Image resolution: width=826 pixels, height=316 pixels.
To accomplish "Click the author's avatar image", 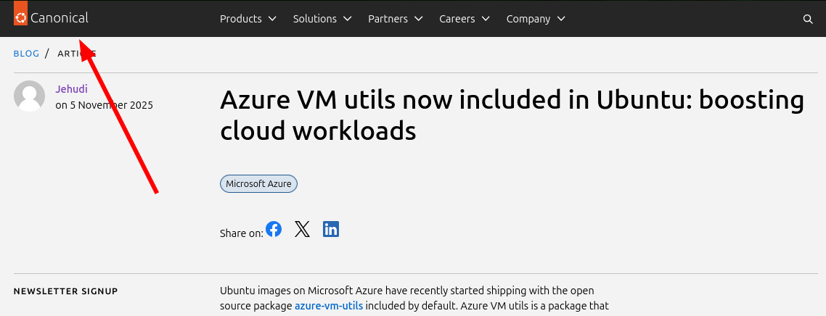I will (30, 96).
